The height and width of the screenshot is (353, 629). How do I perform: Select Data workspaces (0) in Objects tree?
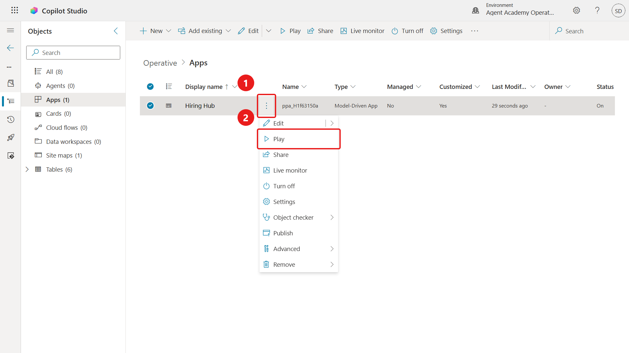[x=73, y=142]
